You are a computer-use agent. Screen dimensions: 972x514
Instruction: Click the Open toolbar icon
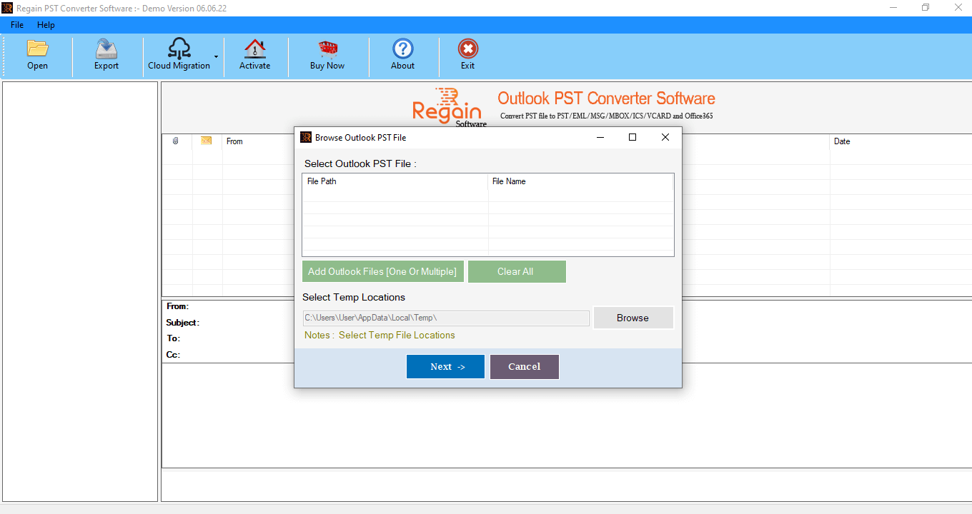[x=37, y=55]
